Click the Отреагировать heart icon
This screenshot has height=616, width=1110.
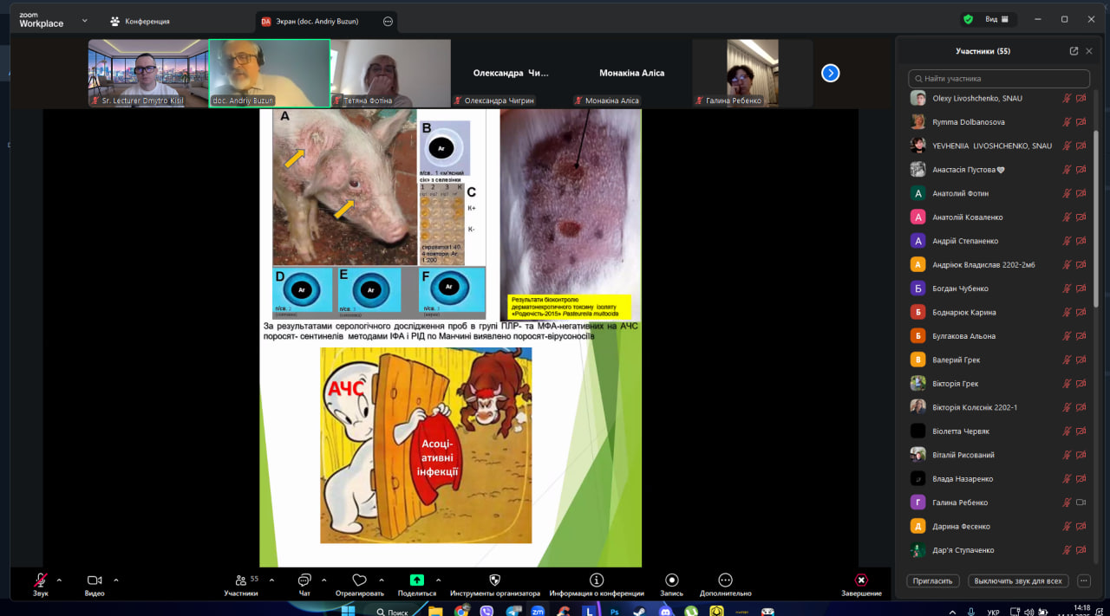[x=359, y=580]
